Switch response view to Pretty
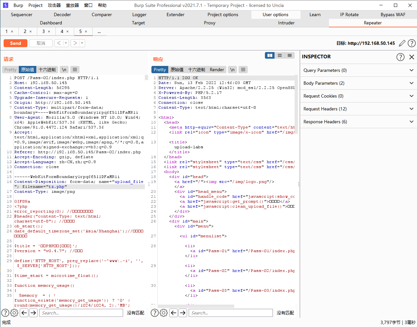 point(160,70)
